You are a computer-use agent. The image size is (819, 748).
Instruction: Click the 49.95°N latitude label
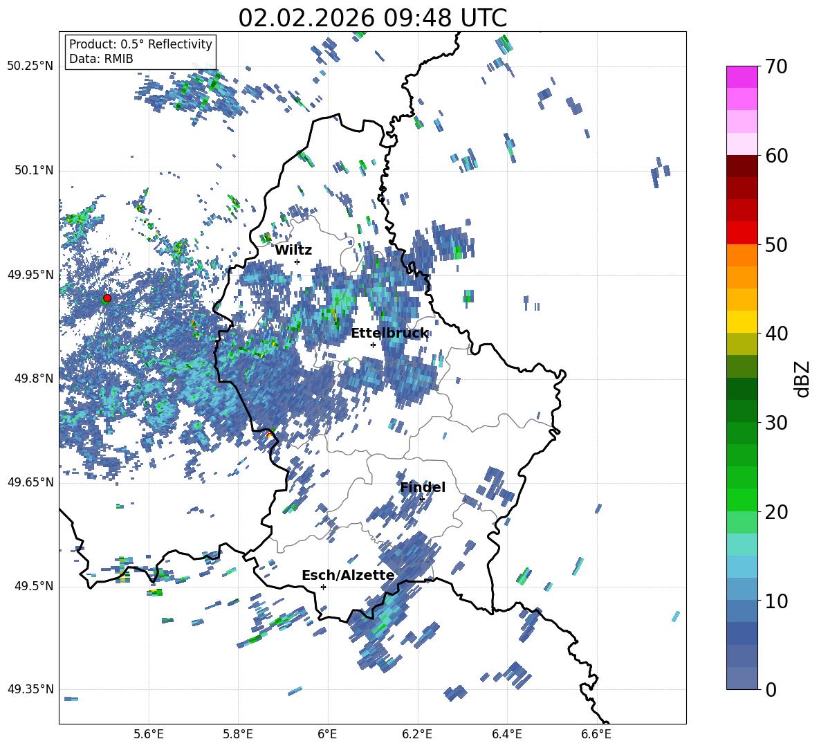coord(30,274)
